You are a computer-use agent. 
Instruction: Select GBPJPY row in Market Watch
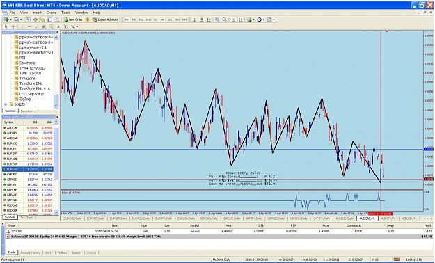click(x=28, y=184)
